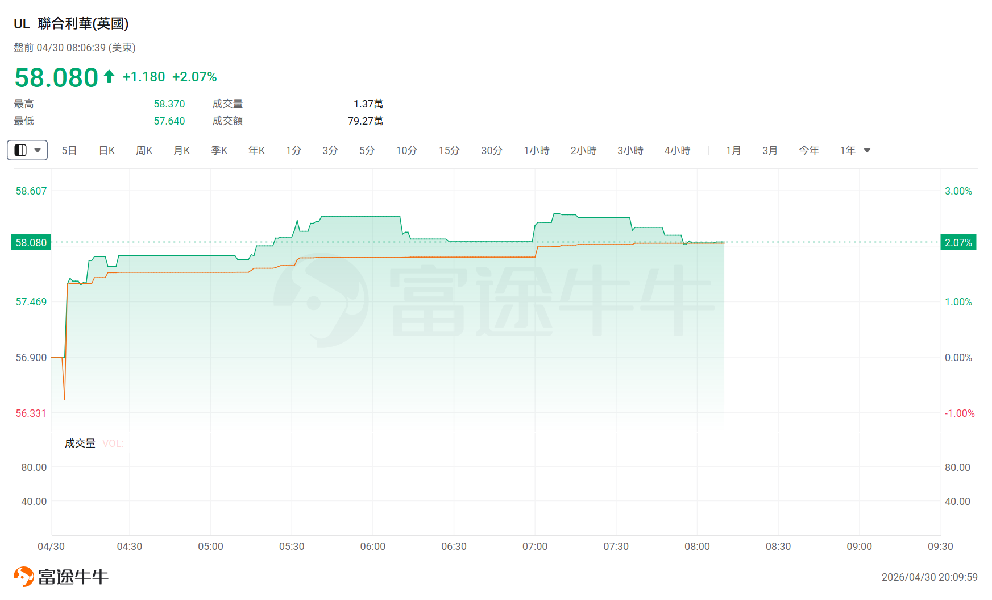Switch to 日K candlestick view
This screenshot has width=992, height=600.
coord(107,151)
